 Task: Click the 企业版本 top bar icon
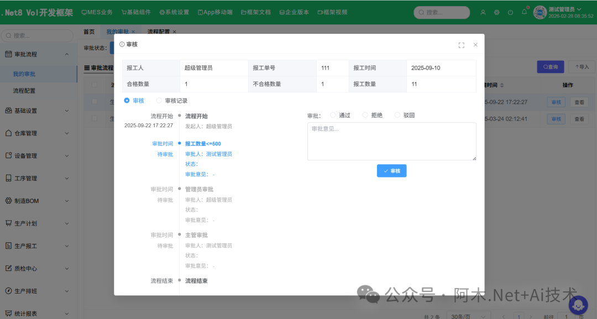click(x=294, y=12)
